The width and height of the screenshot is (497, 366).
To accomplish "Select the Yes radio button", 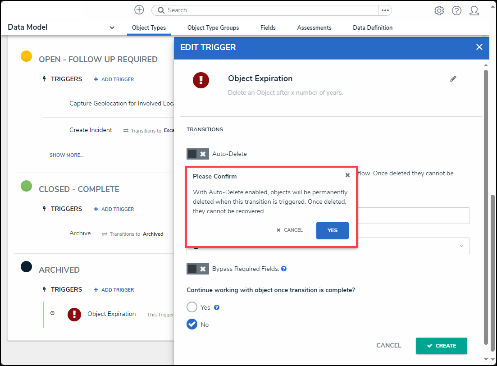I will pos(192,307).
